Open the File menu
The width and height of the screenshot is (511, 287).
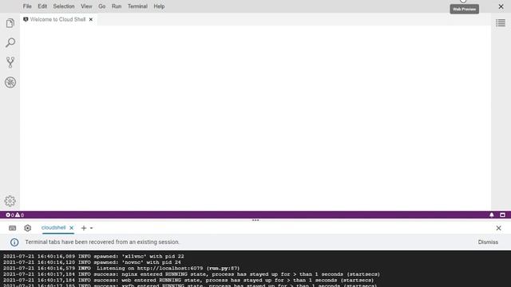(27, 6)
